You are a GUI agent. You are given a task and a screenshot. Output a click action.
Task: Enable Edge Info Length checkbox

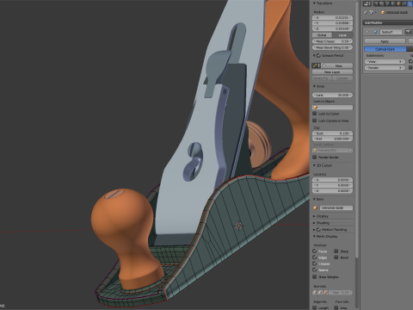[x=315, y=307]
